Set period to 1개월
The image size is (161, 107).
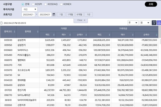(70, 15)
